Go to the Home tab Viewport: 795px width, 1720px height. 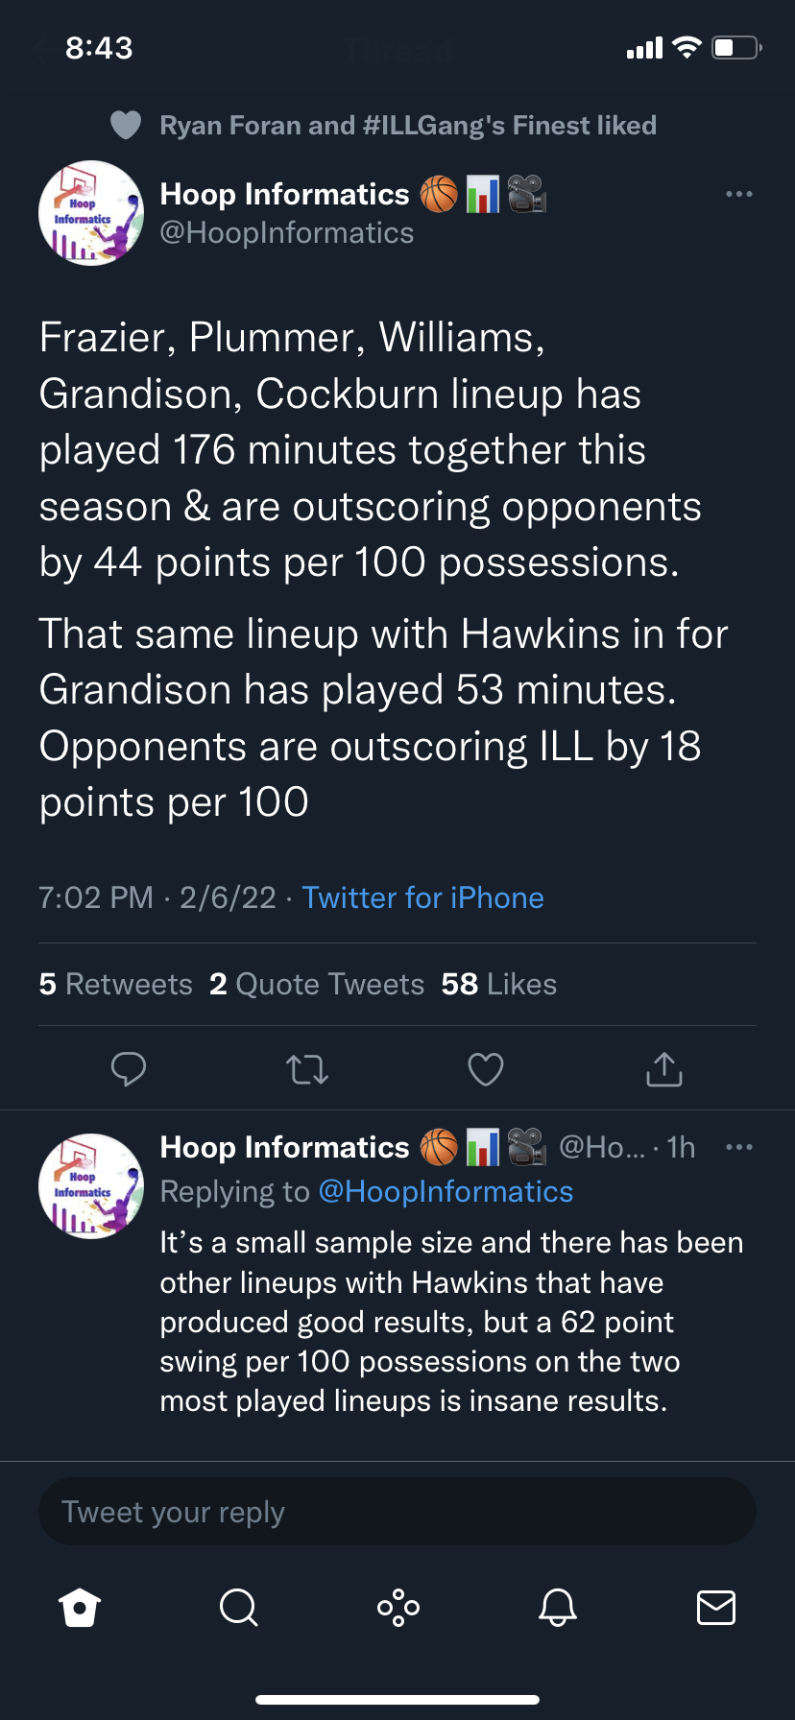click(x=80, y=1607)
